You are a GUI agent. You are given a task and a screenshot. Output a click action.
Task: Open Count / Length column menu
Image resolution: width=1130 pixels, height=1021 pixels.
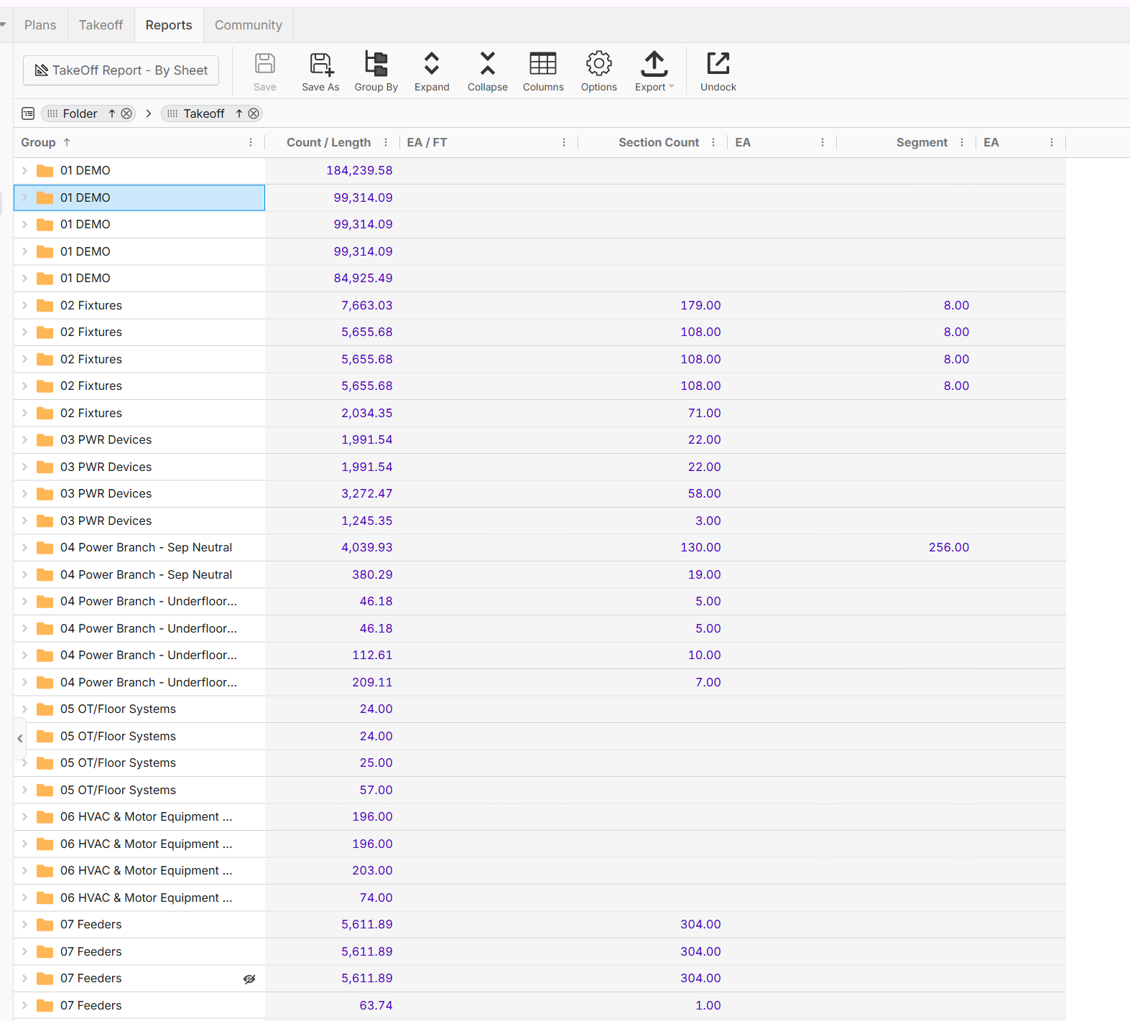pos(386,142)
